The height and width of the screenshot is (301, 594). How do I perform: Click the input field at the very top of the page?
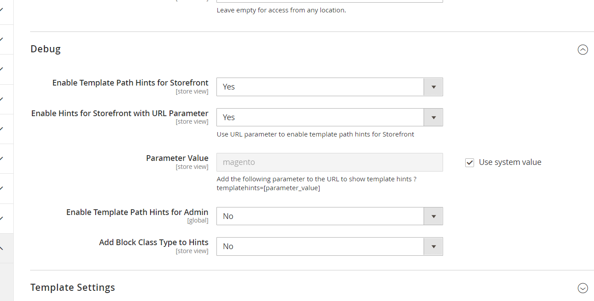coord(329,1)
